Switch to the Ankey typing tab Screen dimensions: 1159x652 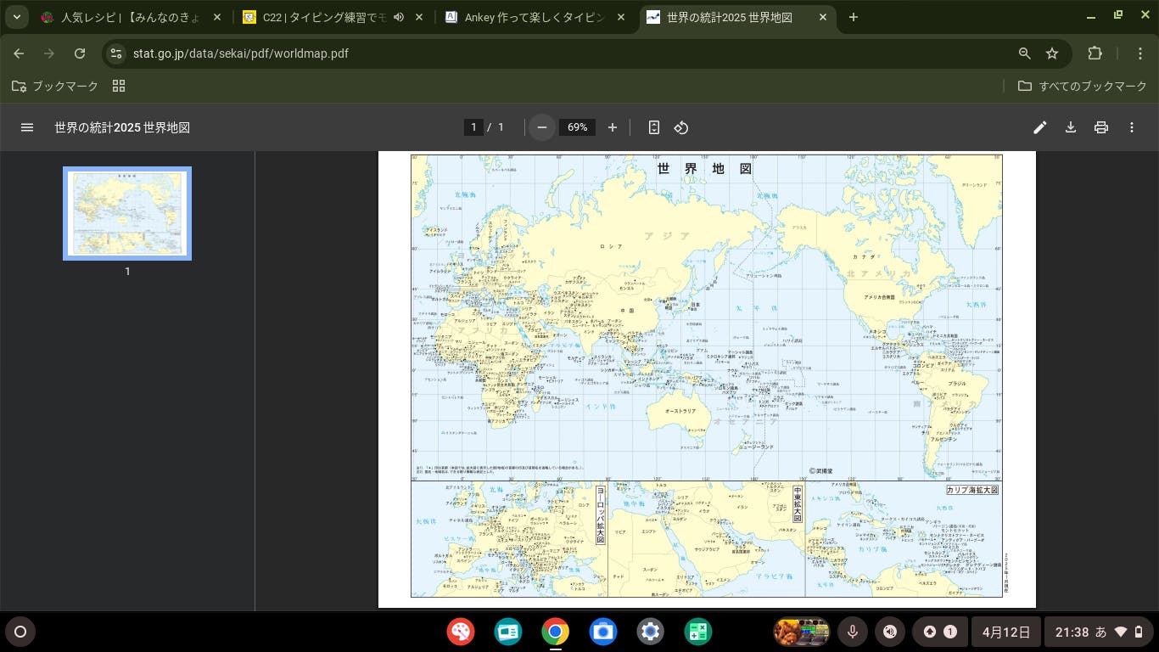tap(535, 17)
